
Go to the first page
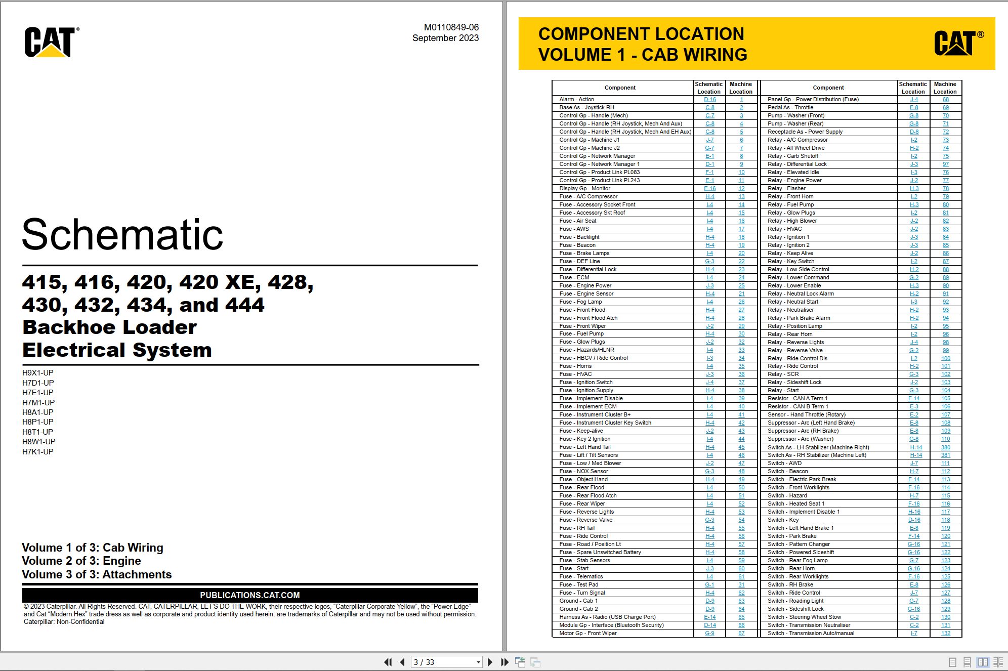(x=388, y=662)
